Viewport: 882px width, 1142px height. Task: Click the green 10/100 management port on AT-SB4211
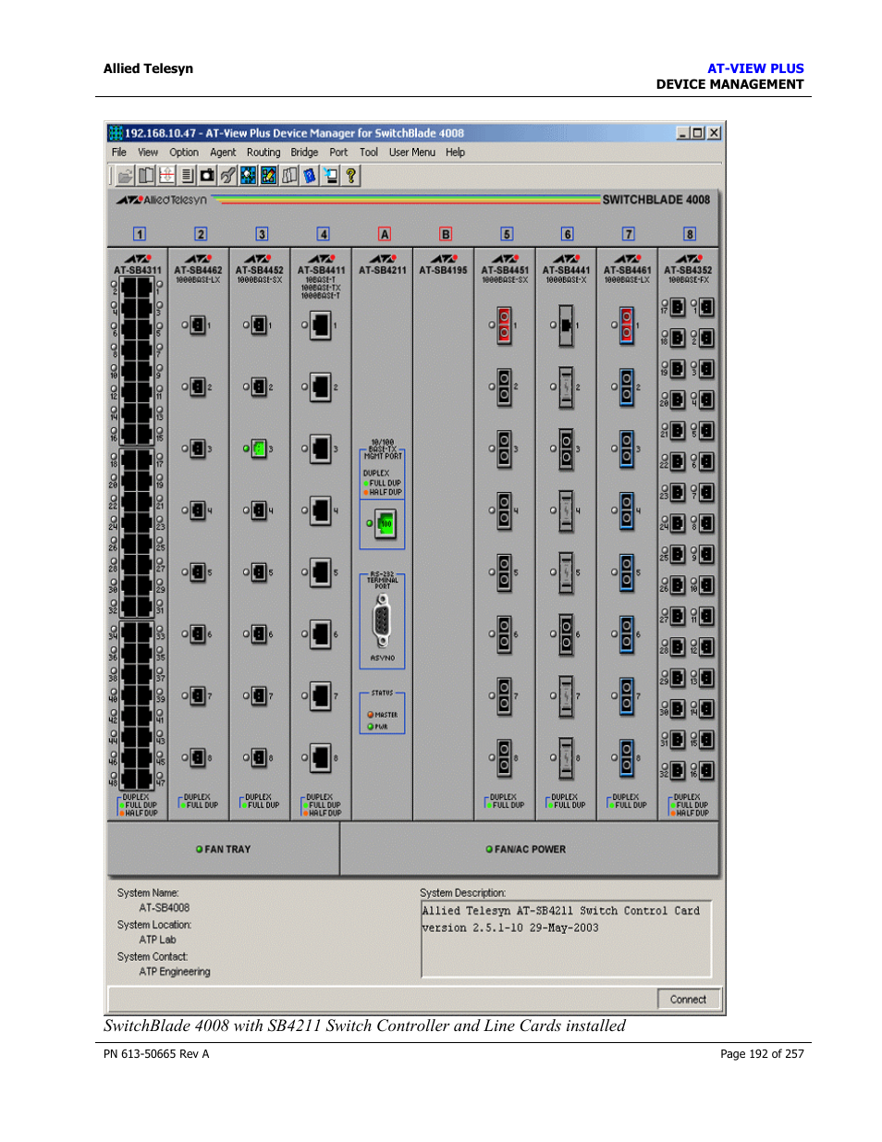[386, 523]
